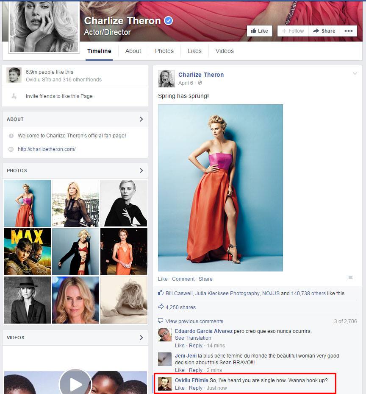Viewport: 366px width, 394px height.
Task: Click the comment bubble icon
Action: [x=161, y=321]
